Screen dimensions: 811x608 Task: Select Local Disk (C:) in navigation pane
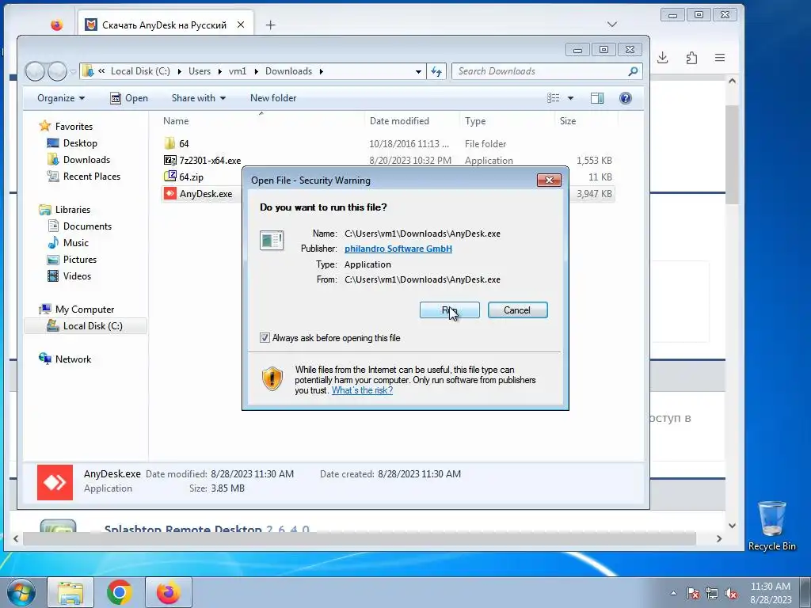pyautogui.click(x=86, y=326)
